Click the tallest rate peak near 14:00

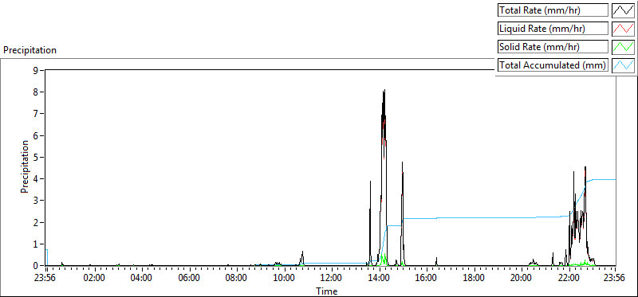pyautogui.click(x=384, y=92)
